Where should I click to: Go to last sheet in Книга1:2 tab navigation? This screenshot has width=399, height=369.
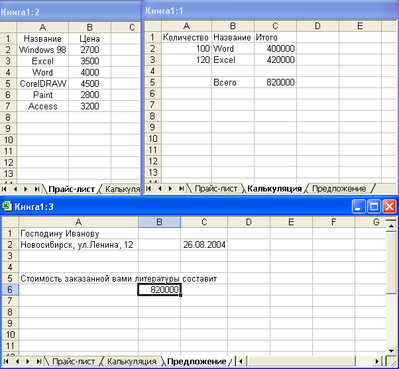click(37, 189)
